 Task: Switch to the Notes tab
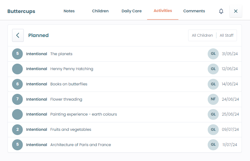[69, 11]
